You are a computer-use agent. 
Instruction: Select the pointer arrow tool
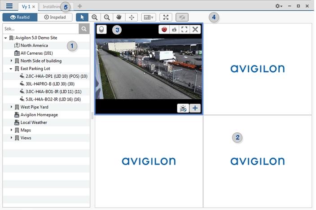pos(82,17)
